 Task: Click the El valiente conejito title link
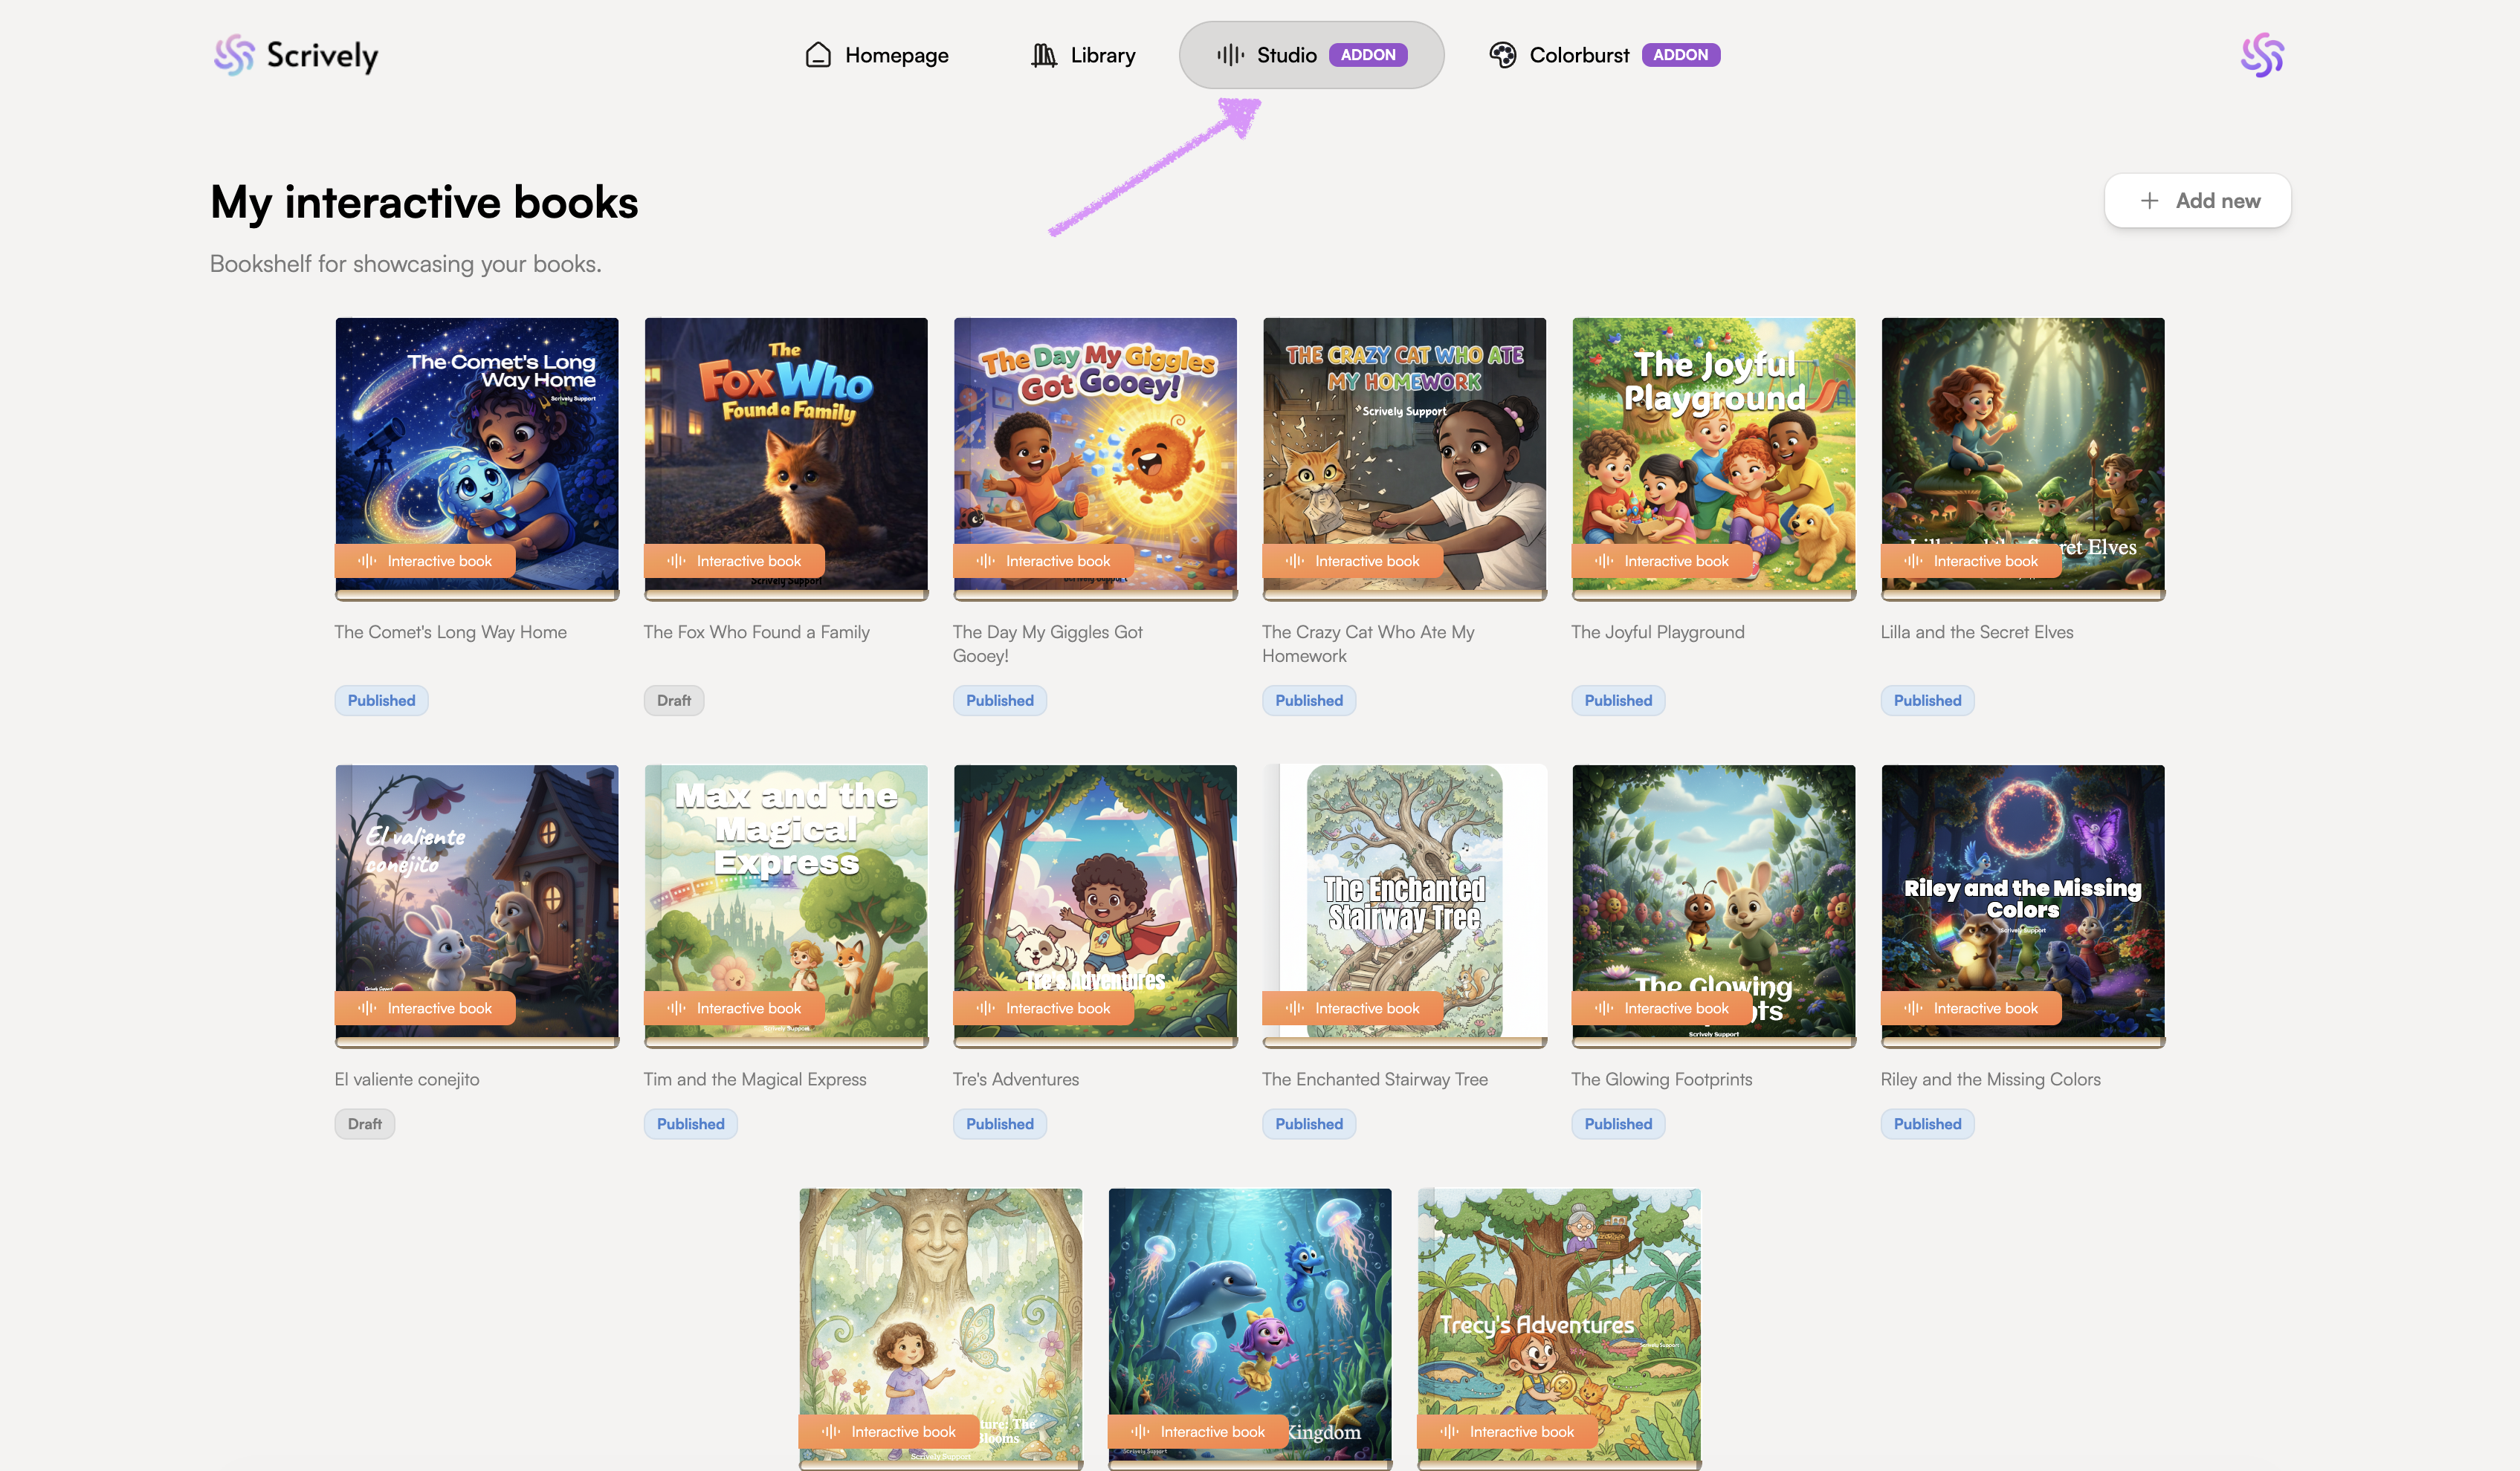pos(407,1079)
